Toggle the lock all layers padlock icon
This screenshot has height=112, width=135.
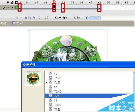(x=12, y=2)
